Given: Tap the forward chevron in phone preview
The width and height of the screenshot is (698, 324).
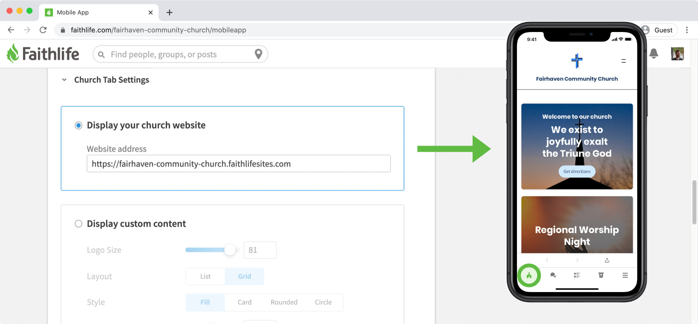Looking at the screenshot, I should 577,260.
